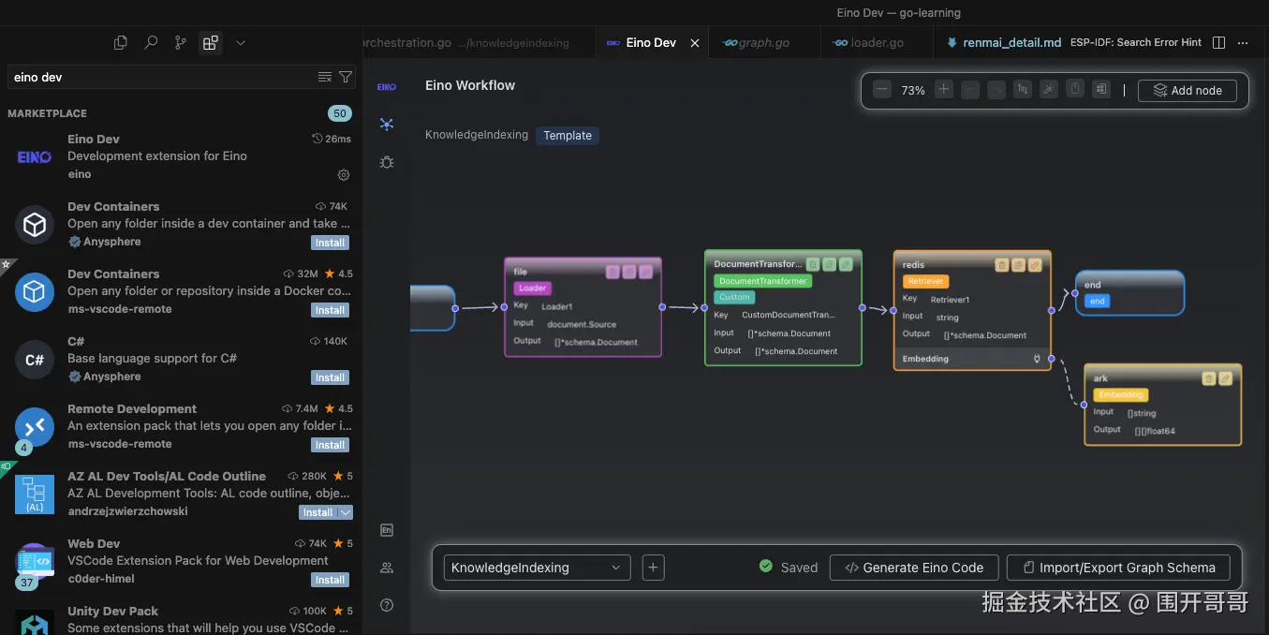Edit the DocumentTransformer node
This screenshot has height=635, width=1269.
[x=846, y=264]
